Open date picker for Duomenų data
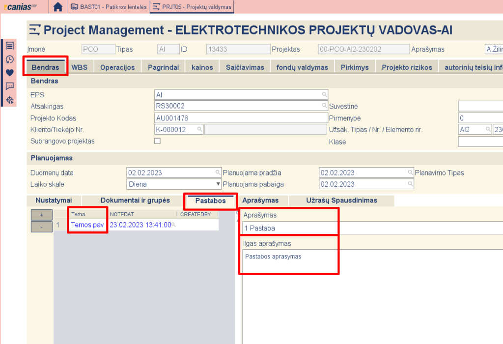 click(218, 172)
